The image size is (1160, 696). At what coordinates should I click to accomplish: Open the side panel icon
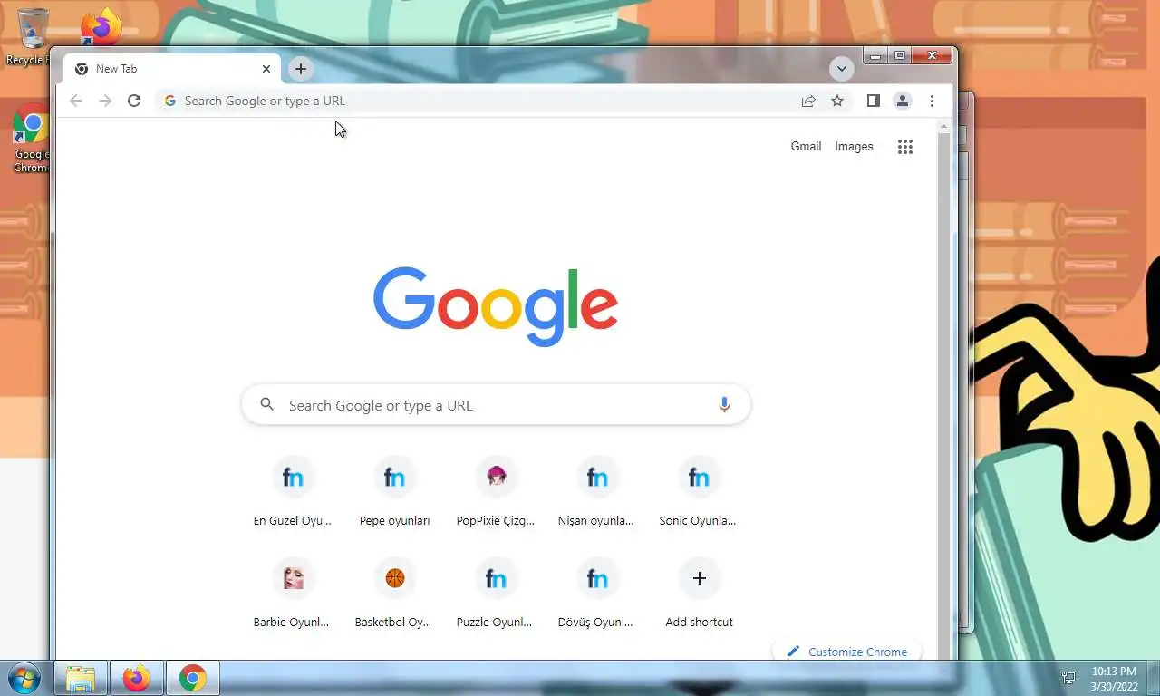pyautogui.click(x=874, y=101)
